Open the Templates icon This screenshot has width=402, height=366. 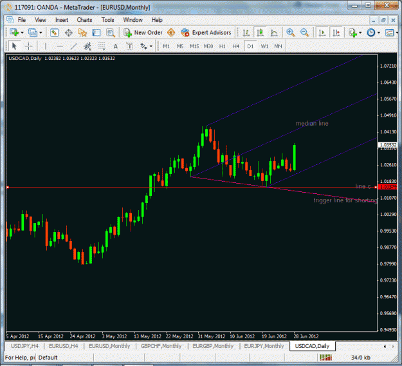[x=390, y=33]
